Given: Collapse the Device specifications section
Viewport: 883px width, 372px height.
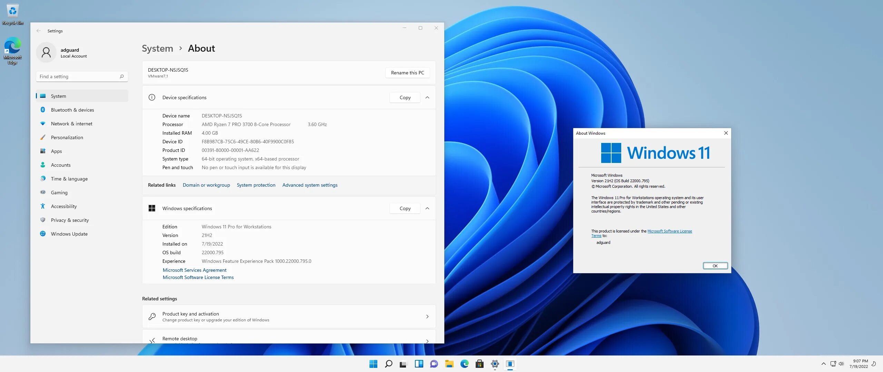Looking at the screenshot, I should 427,97.
